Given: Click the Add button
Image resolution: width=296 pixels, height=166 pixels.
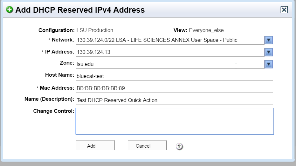Looking at the screenshot, I should click(95, 145).
